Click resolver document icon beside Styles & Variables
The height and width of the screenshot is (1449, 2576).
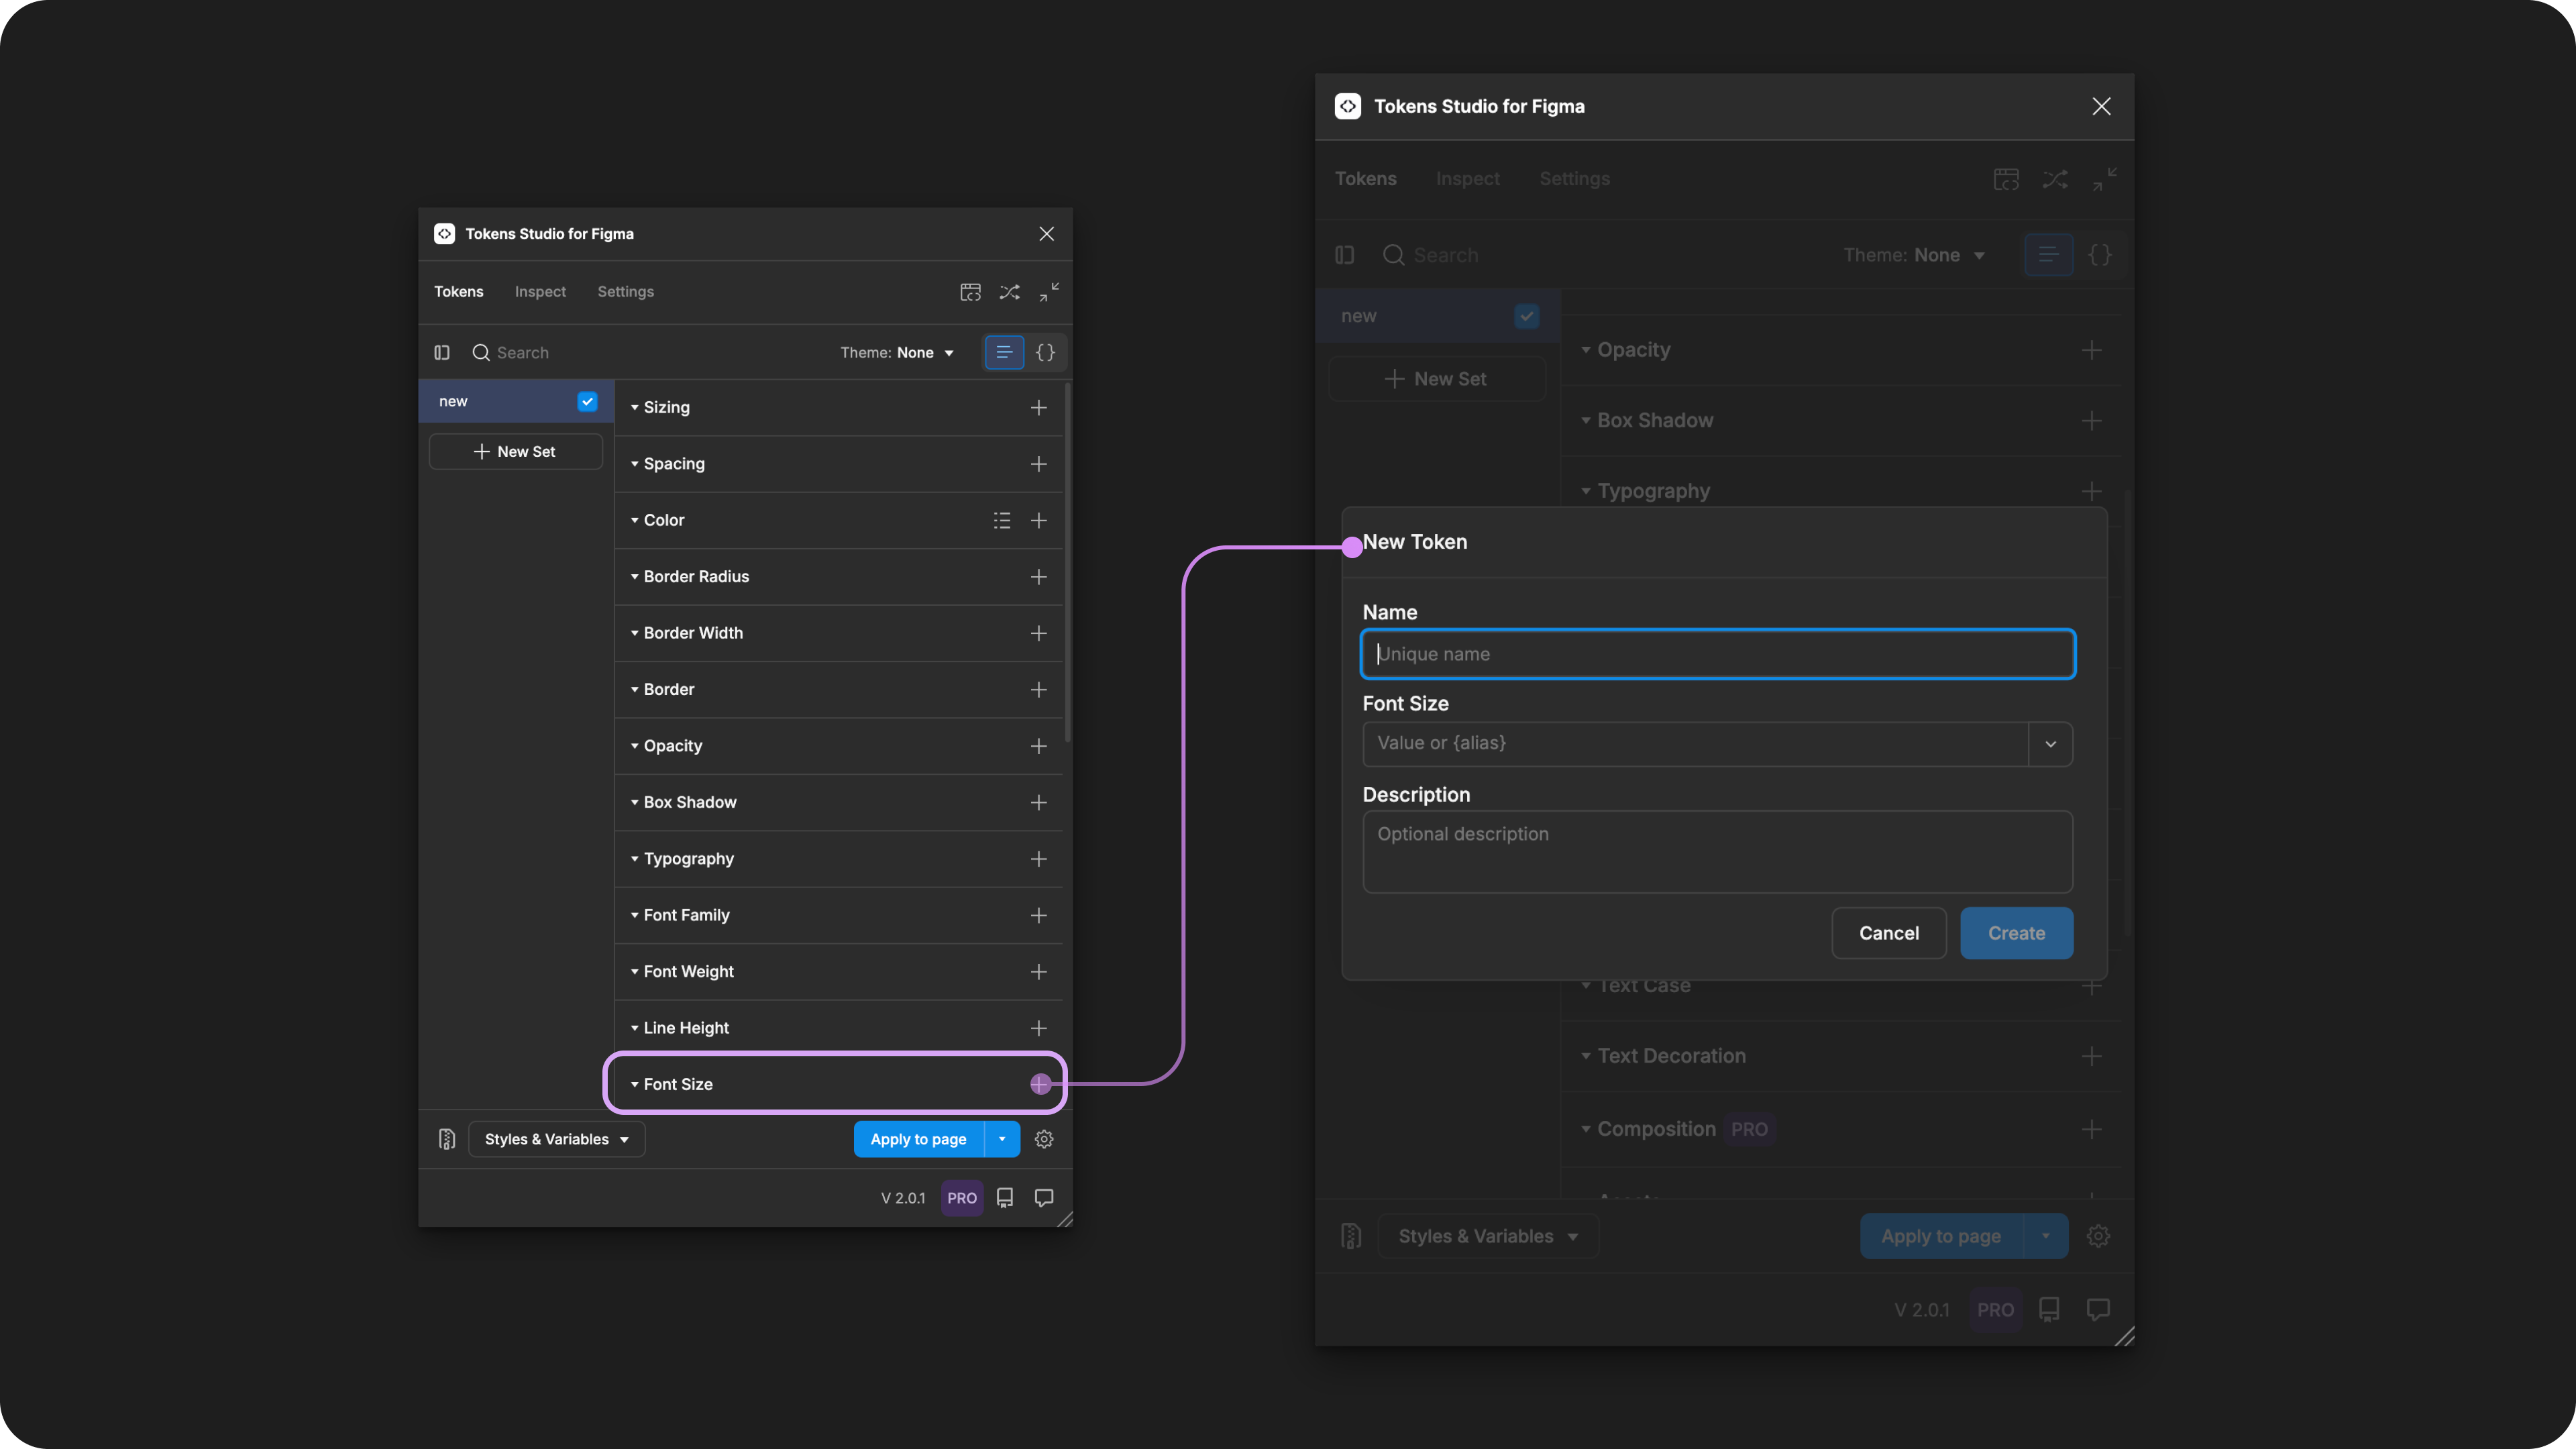446,1139
